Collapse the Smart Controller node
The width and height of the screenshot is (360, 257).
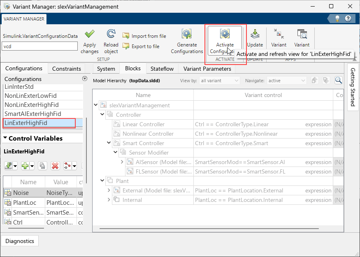tap(109, 143)
